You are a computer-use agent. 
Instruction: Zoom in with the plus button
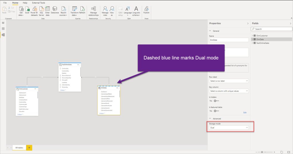click(274, 152)
